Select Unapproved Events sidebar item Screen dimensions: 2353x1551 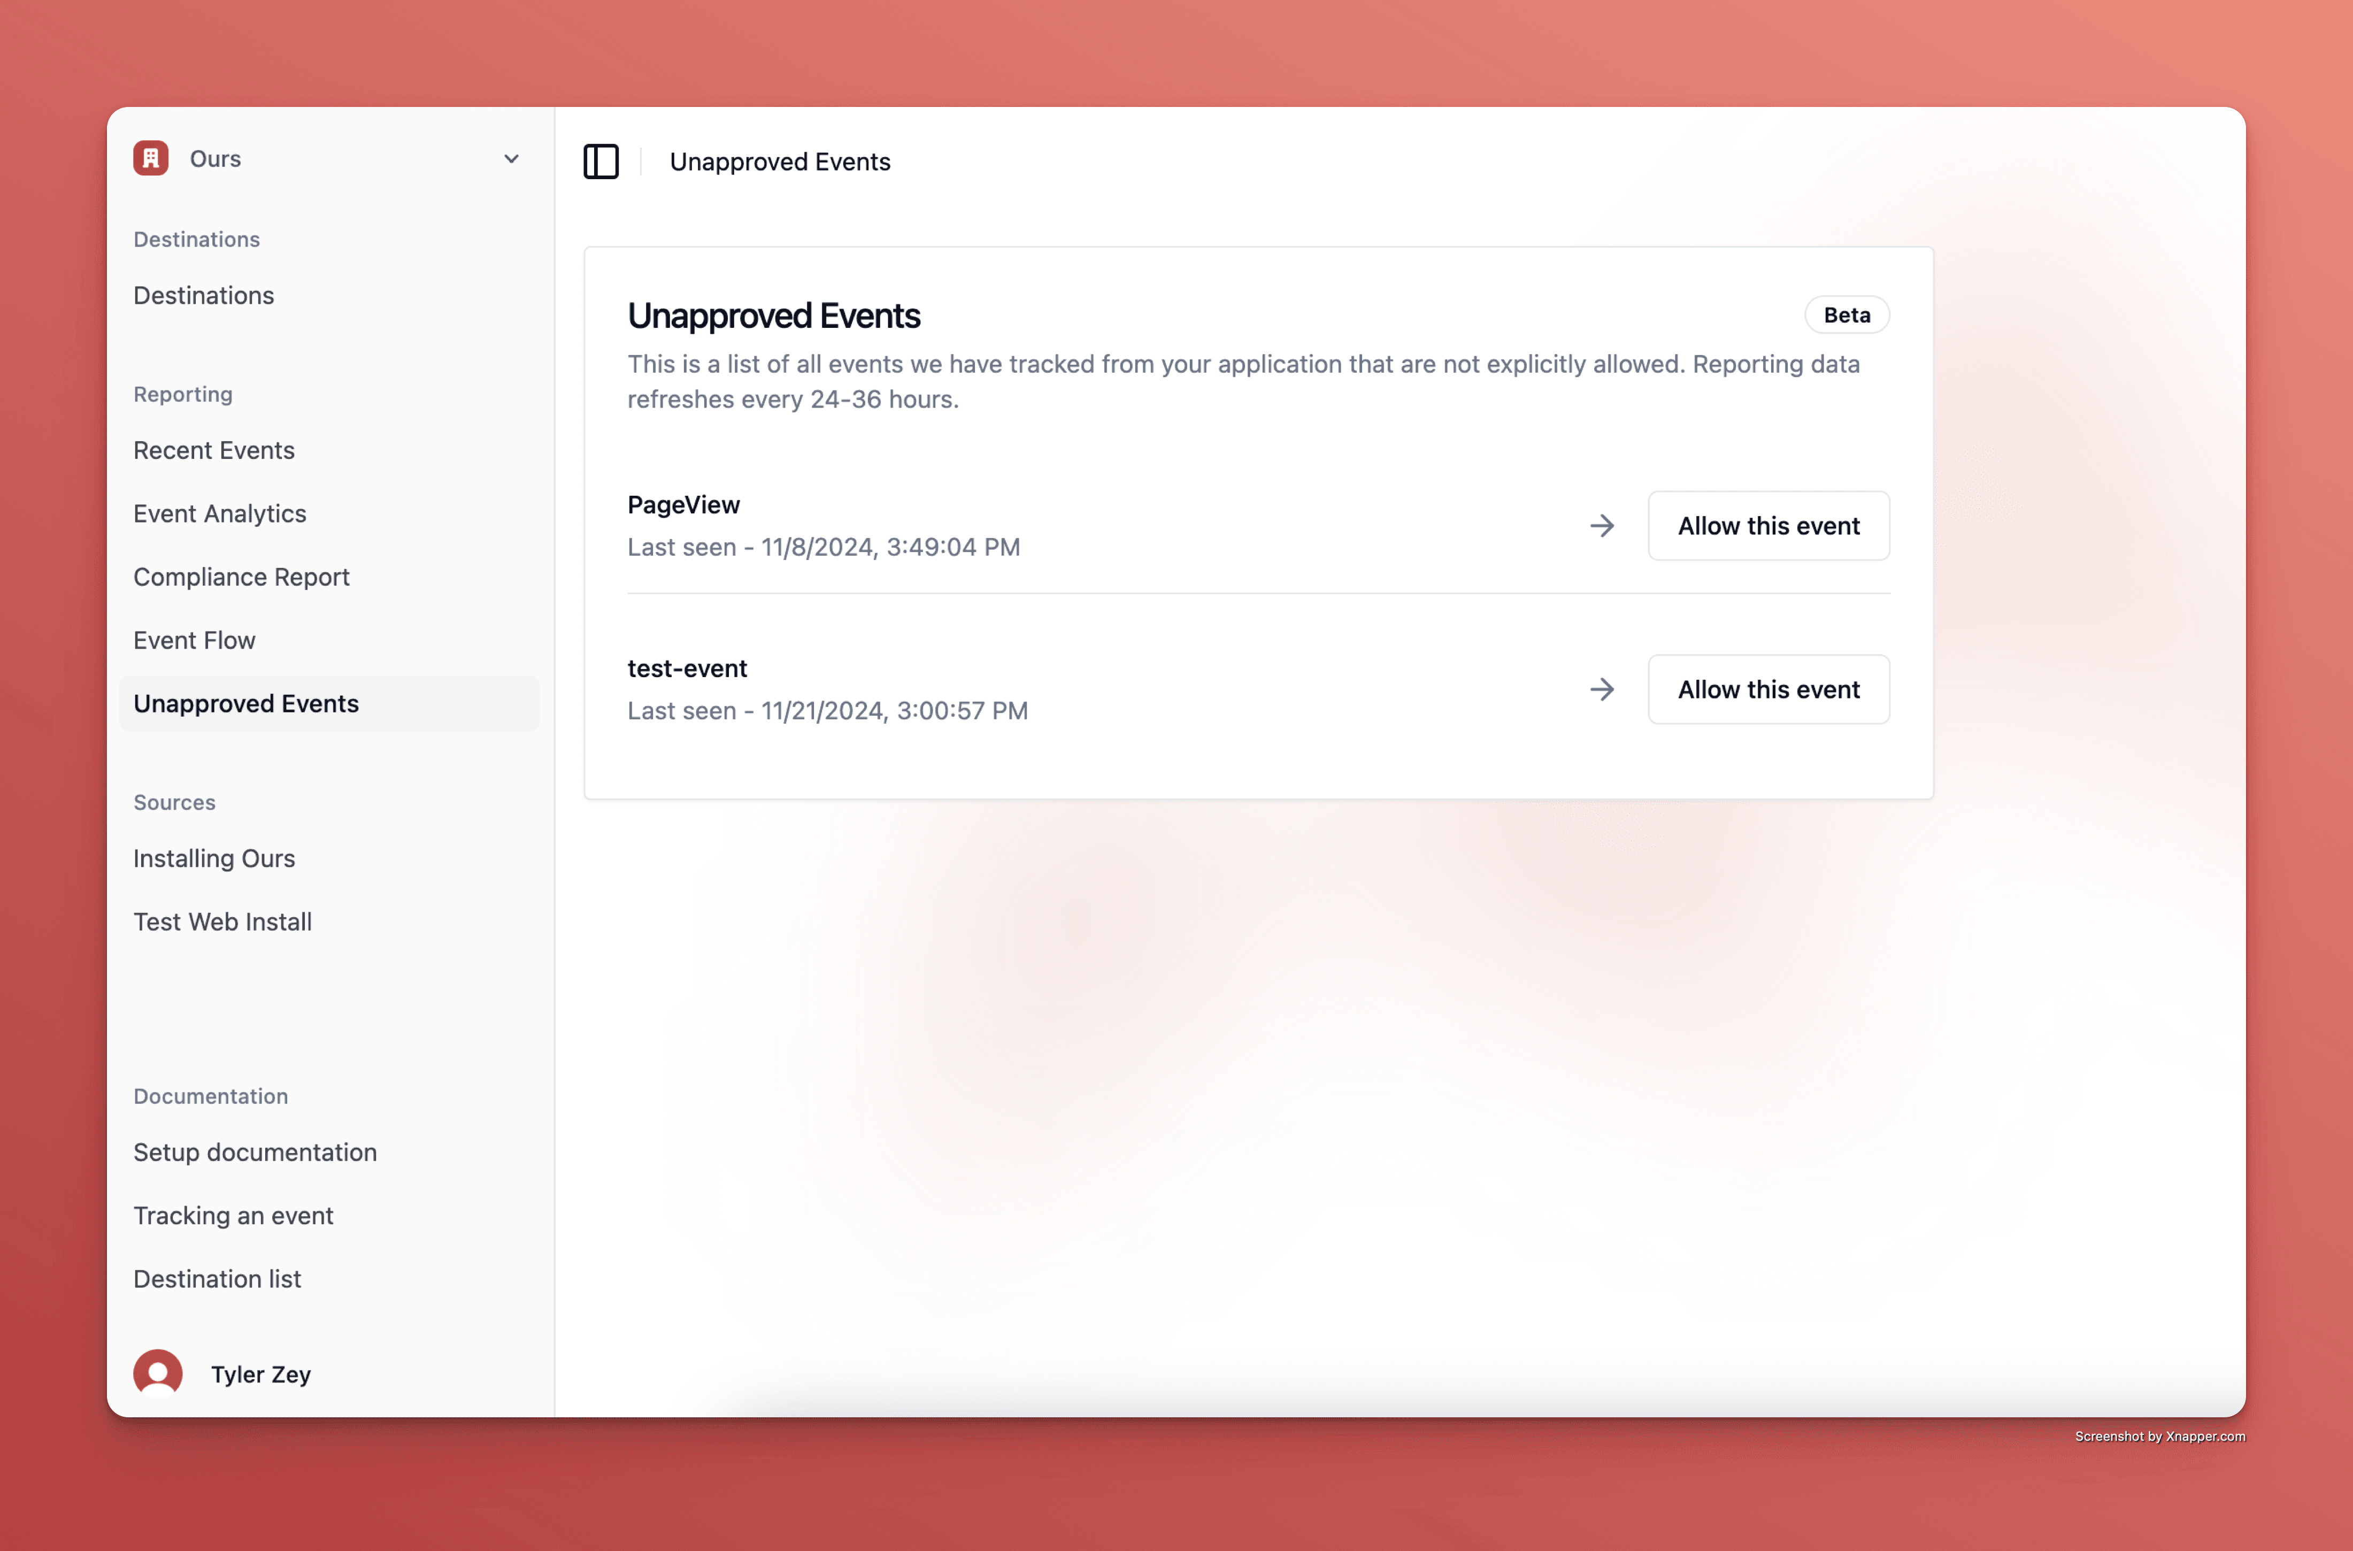click(328, 703)
